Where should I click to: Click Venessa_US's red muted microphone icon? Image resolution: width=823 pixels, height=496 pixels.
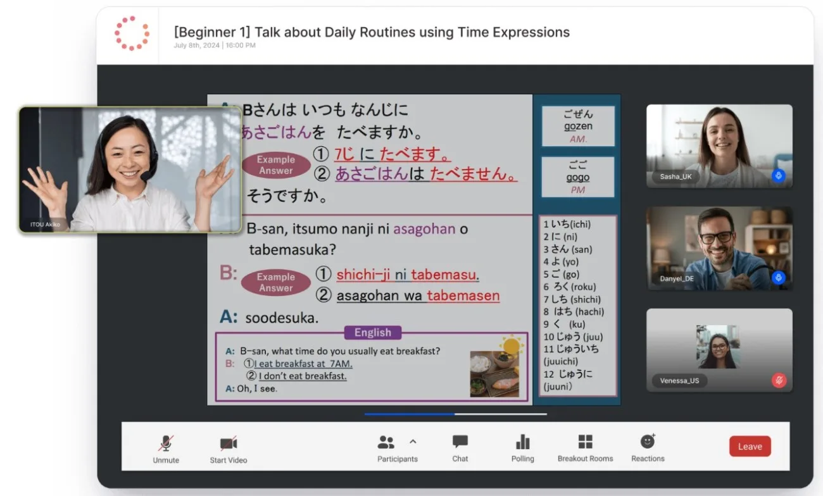click(x=779, y=380)
